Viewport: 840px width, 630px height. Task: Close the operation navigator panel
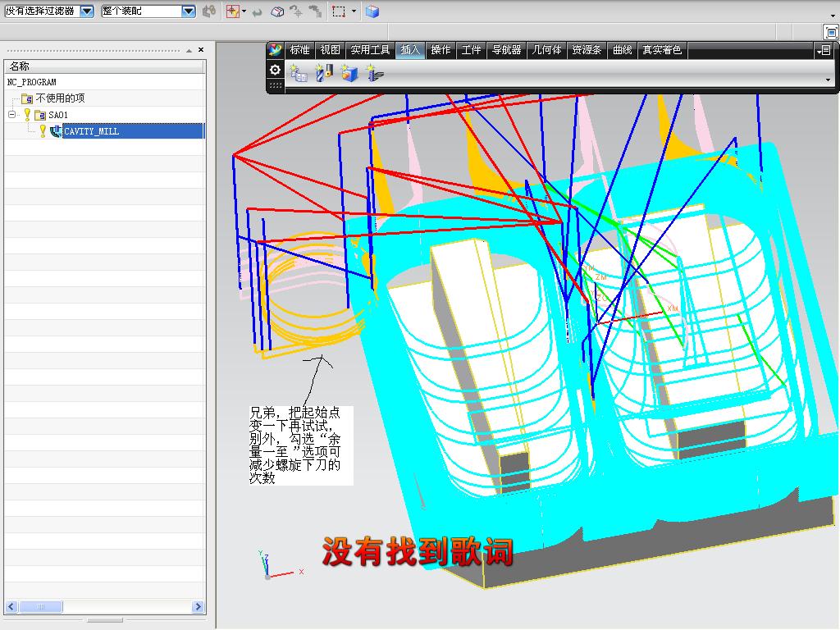[x=201, y=50]
